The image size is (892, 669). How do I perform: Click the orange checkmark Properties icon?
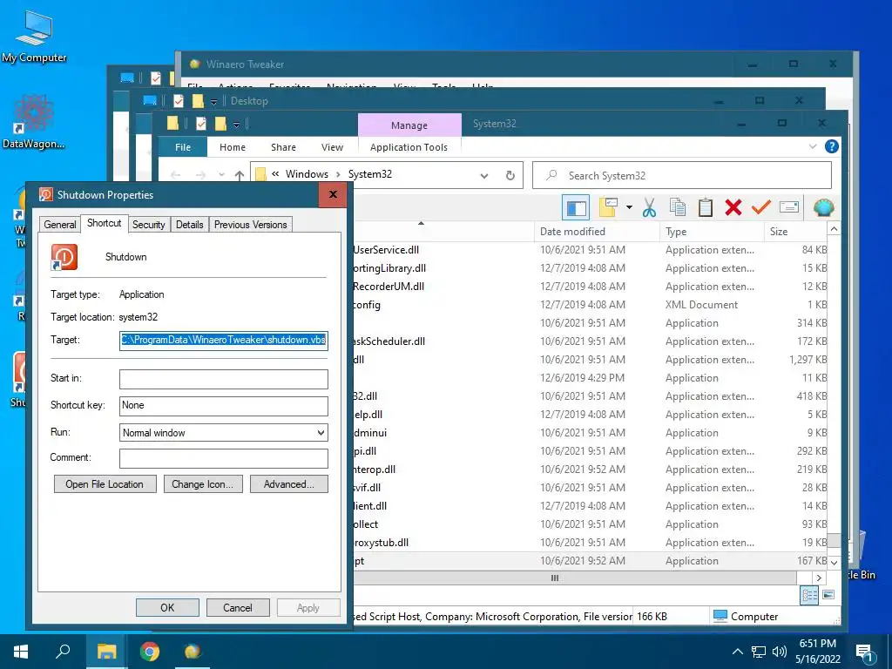pos(761,207)
